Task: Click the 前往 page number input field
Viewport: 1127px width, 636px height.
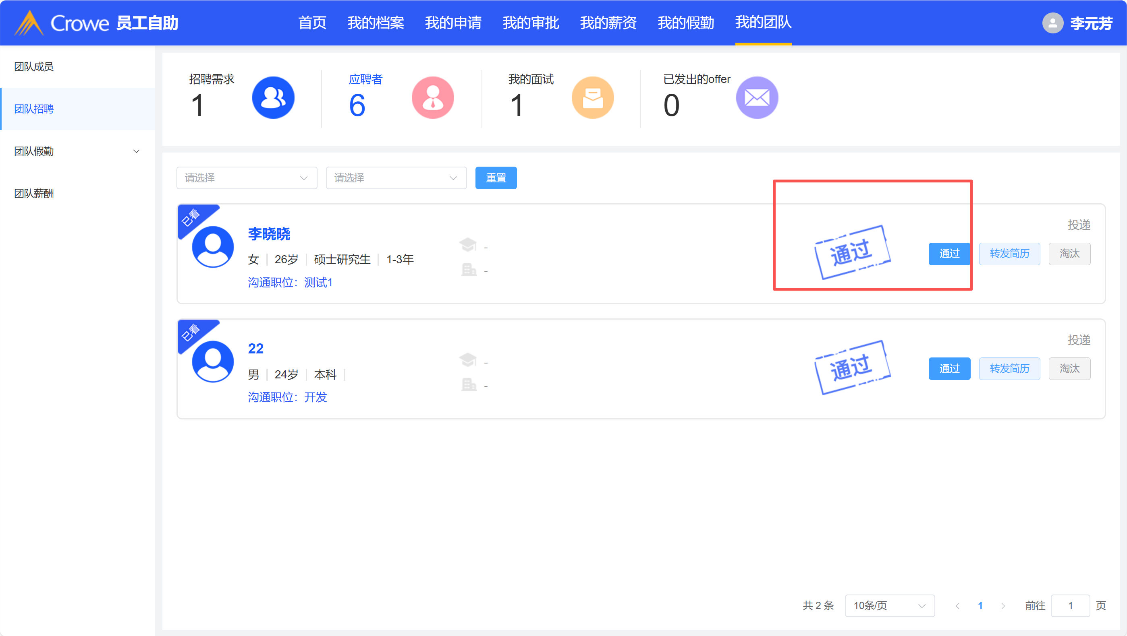Action: click(x=1070, y=605)
